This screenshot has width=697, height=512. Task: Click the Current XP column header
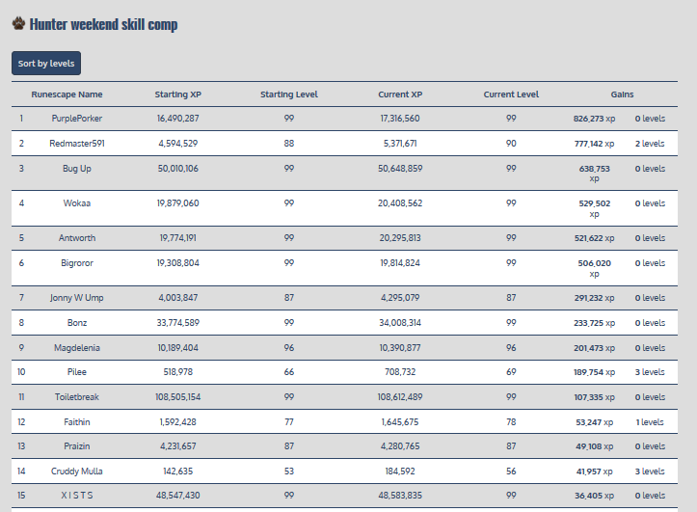[400, 94]
